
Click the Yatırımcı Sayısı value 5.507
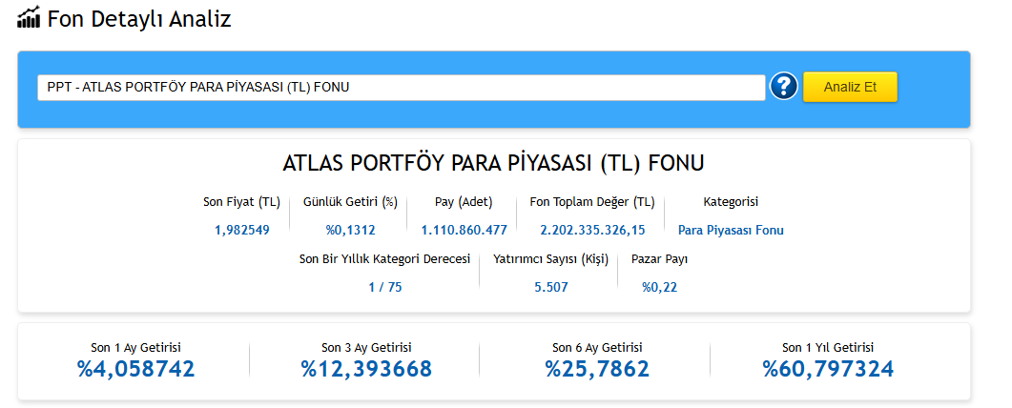point(551,287)
